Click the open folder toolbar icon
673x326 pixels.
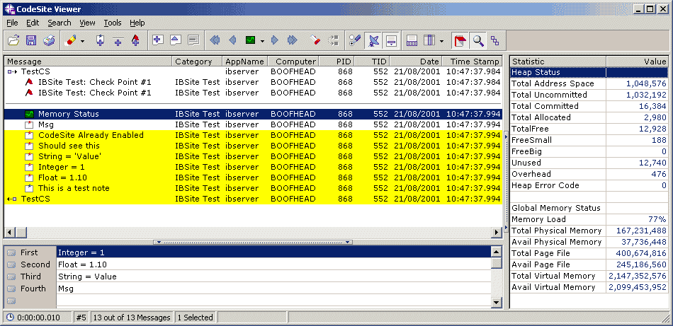(x=13, y=40)
